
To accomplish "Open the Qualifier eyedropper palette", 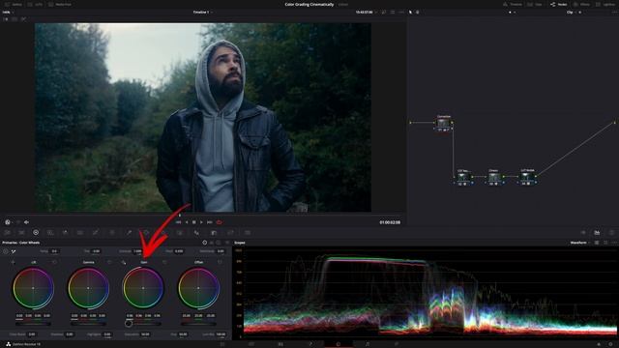I will [129, 233].
